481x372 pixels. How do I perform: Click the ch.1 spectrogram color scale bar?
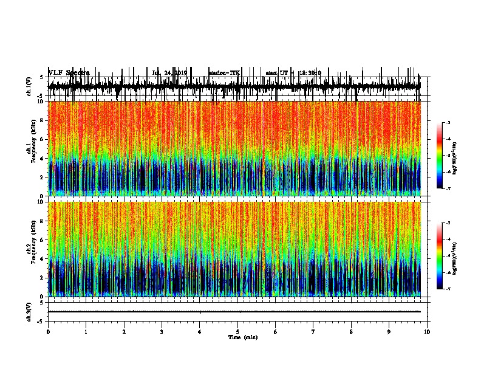coord(440,156)
